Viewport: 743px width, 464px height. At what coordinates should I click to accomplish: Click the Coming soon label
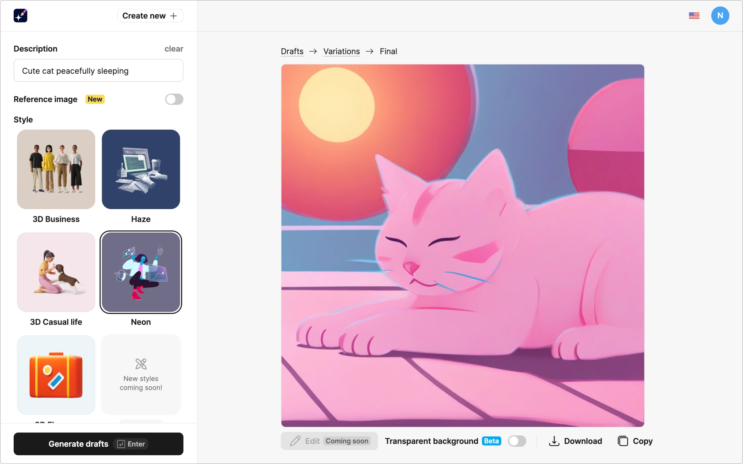click(x=347, y=441)
